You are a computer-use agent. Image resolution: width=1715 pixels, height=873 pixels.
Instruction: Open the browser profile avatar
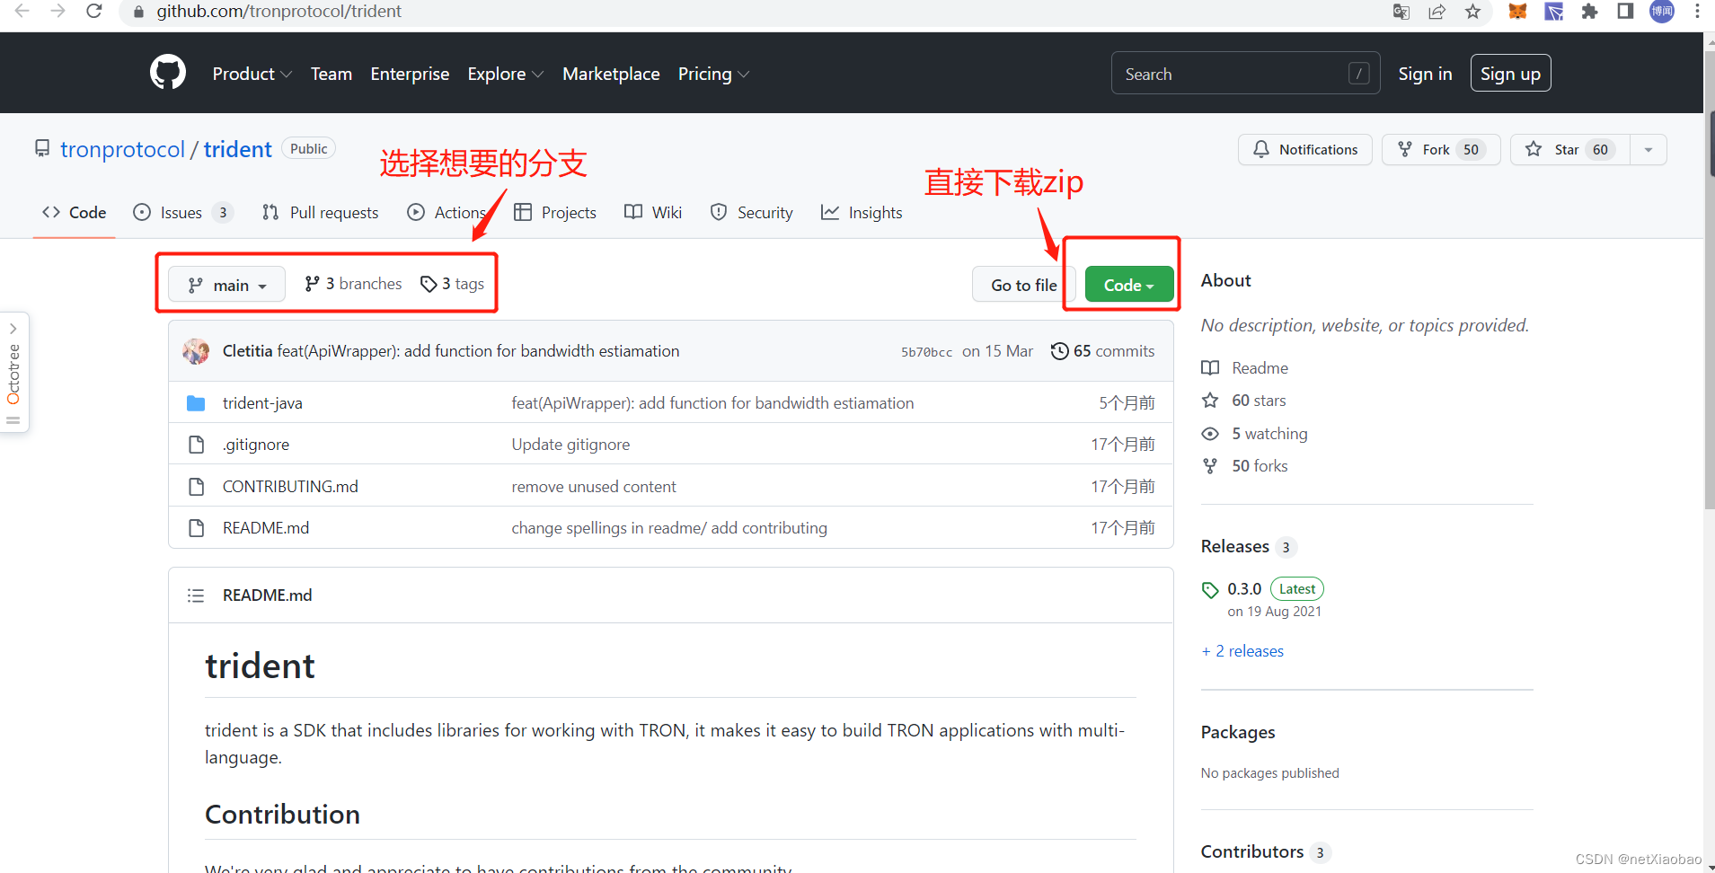pyautogui.click(x=1662, y=11)
